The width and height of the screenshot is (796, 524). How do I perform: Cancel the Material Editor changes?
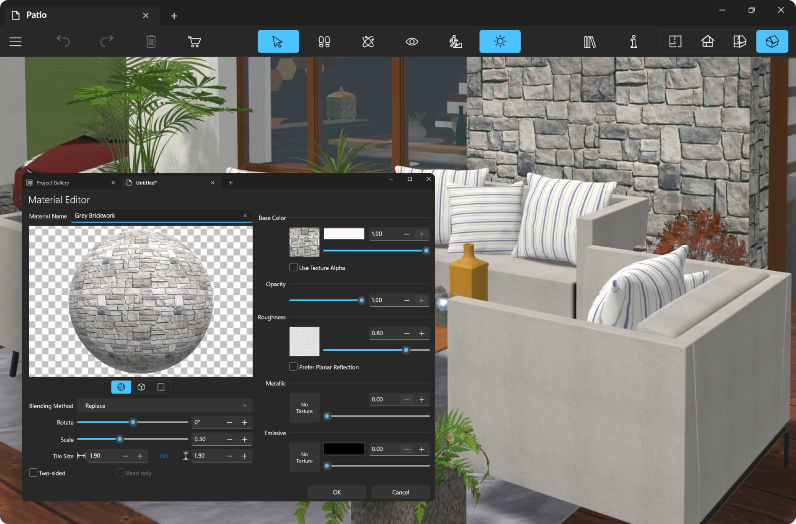[x=400, y=492]
